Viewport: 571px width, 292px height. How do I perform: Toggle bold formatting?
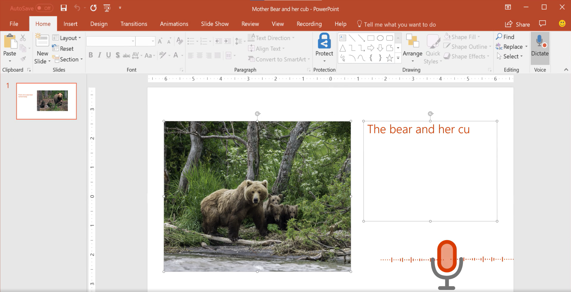point(91,55)
